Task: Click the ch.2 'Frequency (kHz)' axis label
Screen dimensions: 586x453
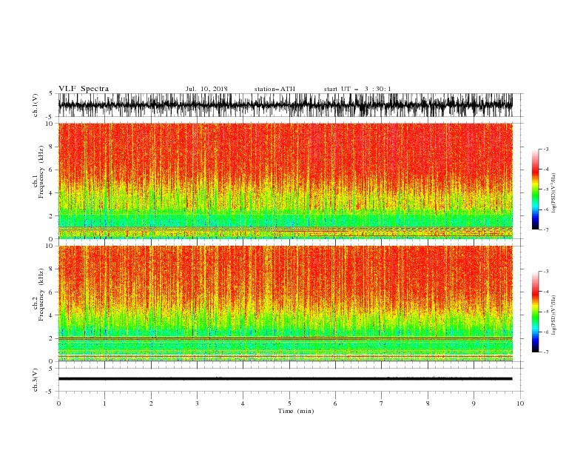Action: 41,295
